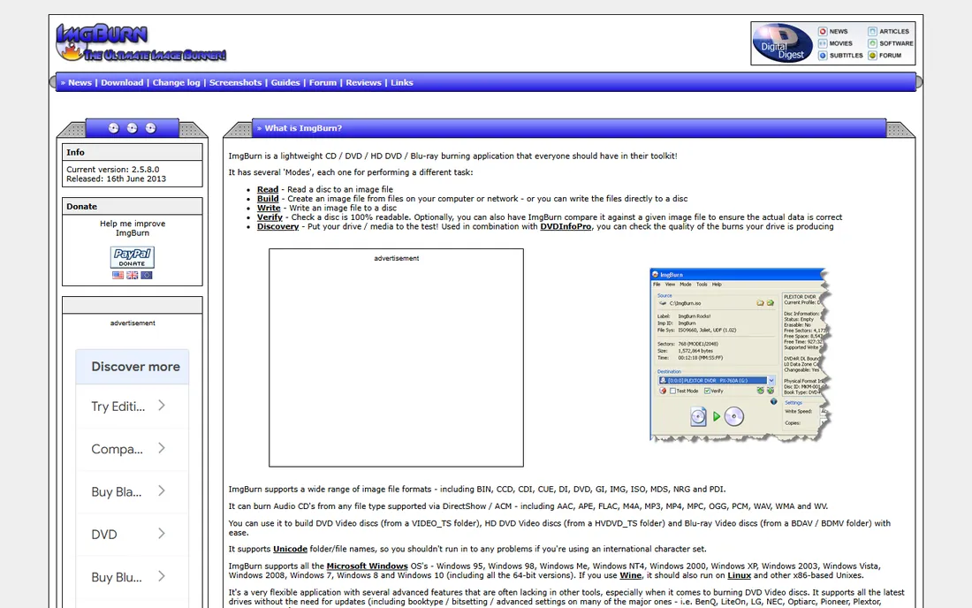Expand the 'Buy Blu...' ad item
The height and width of the screenshot is (608, 972).
point(132,577)
